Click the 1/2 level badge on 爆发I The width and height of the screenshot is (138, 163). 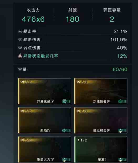pos(82,140)
